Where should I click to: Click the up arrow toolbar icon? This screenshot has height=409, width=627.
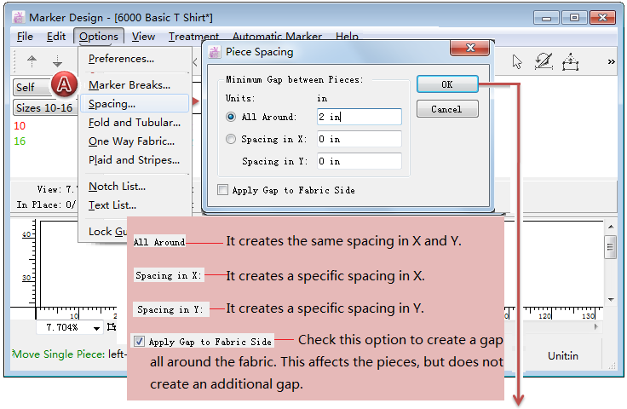point(32,61)
